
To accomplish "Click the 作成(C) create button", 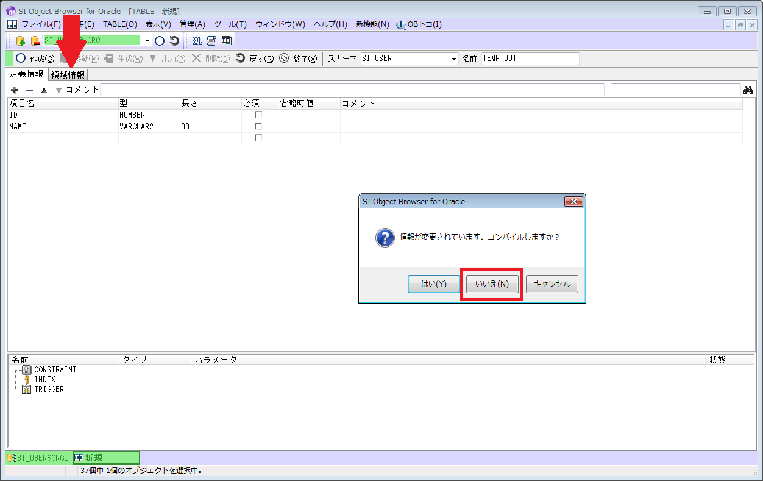I will pyautogui.click(x=35, y=59).
